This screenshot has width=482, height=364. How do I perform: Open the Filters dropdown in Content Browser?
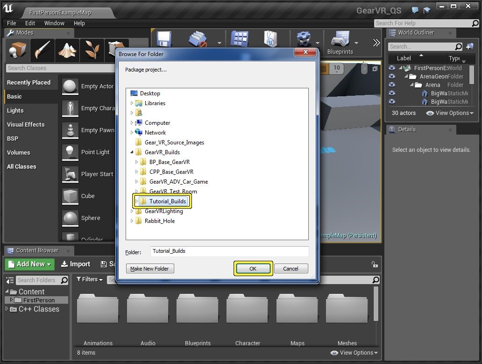[90, 279]
